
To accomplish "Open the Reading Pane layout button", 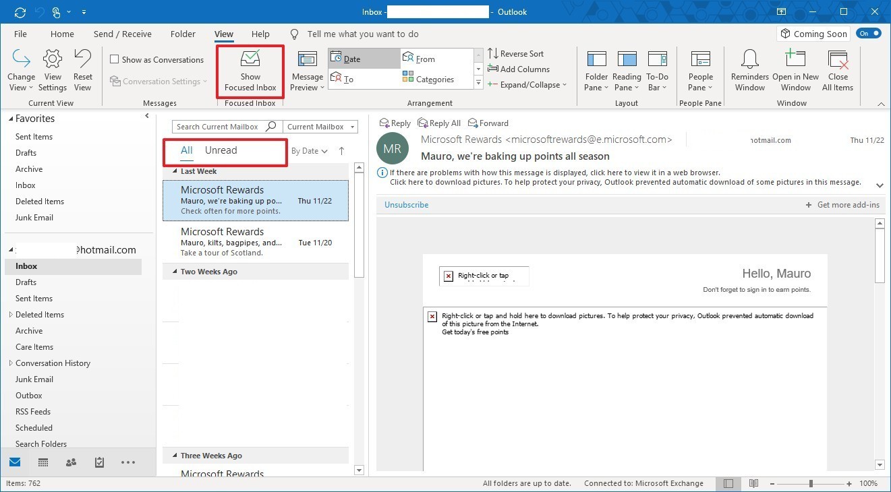I will click(x=627, y=70).
